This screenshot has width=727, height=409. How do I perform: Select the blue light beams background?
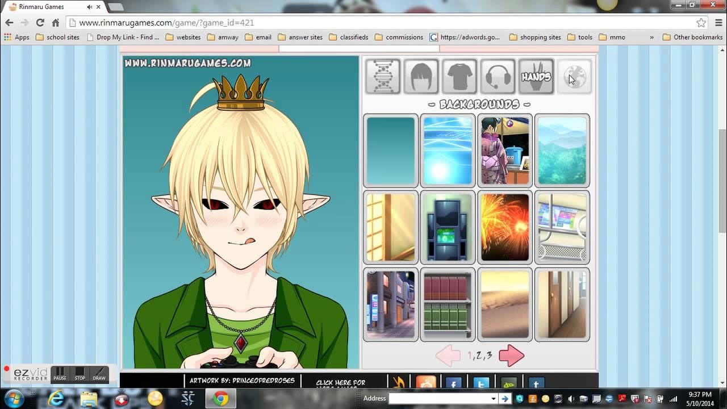click(448, 151)
